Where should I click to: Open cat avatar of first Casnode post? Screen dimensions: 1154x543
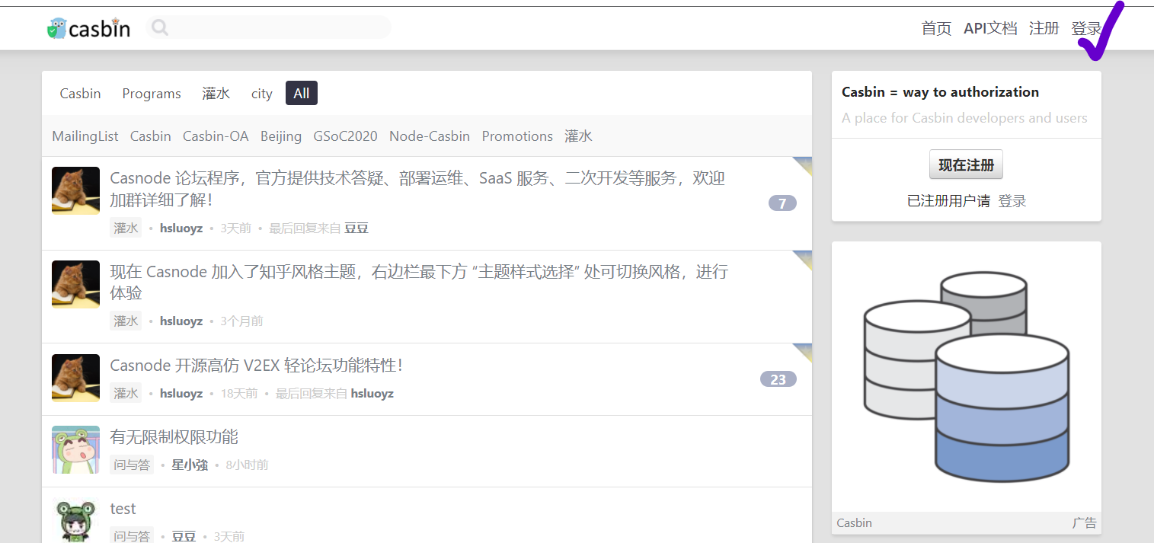pyautogui.click(x=75, y=190)
